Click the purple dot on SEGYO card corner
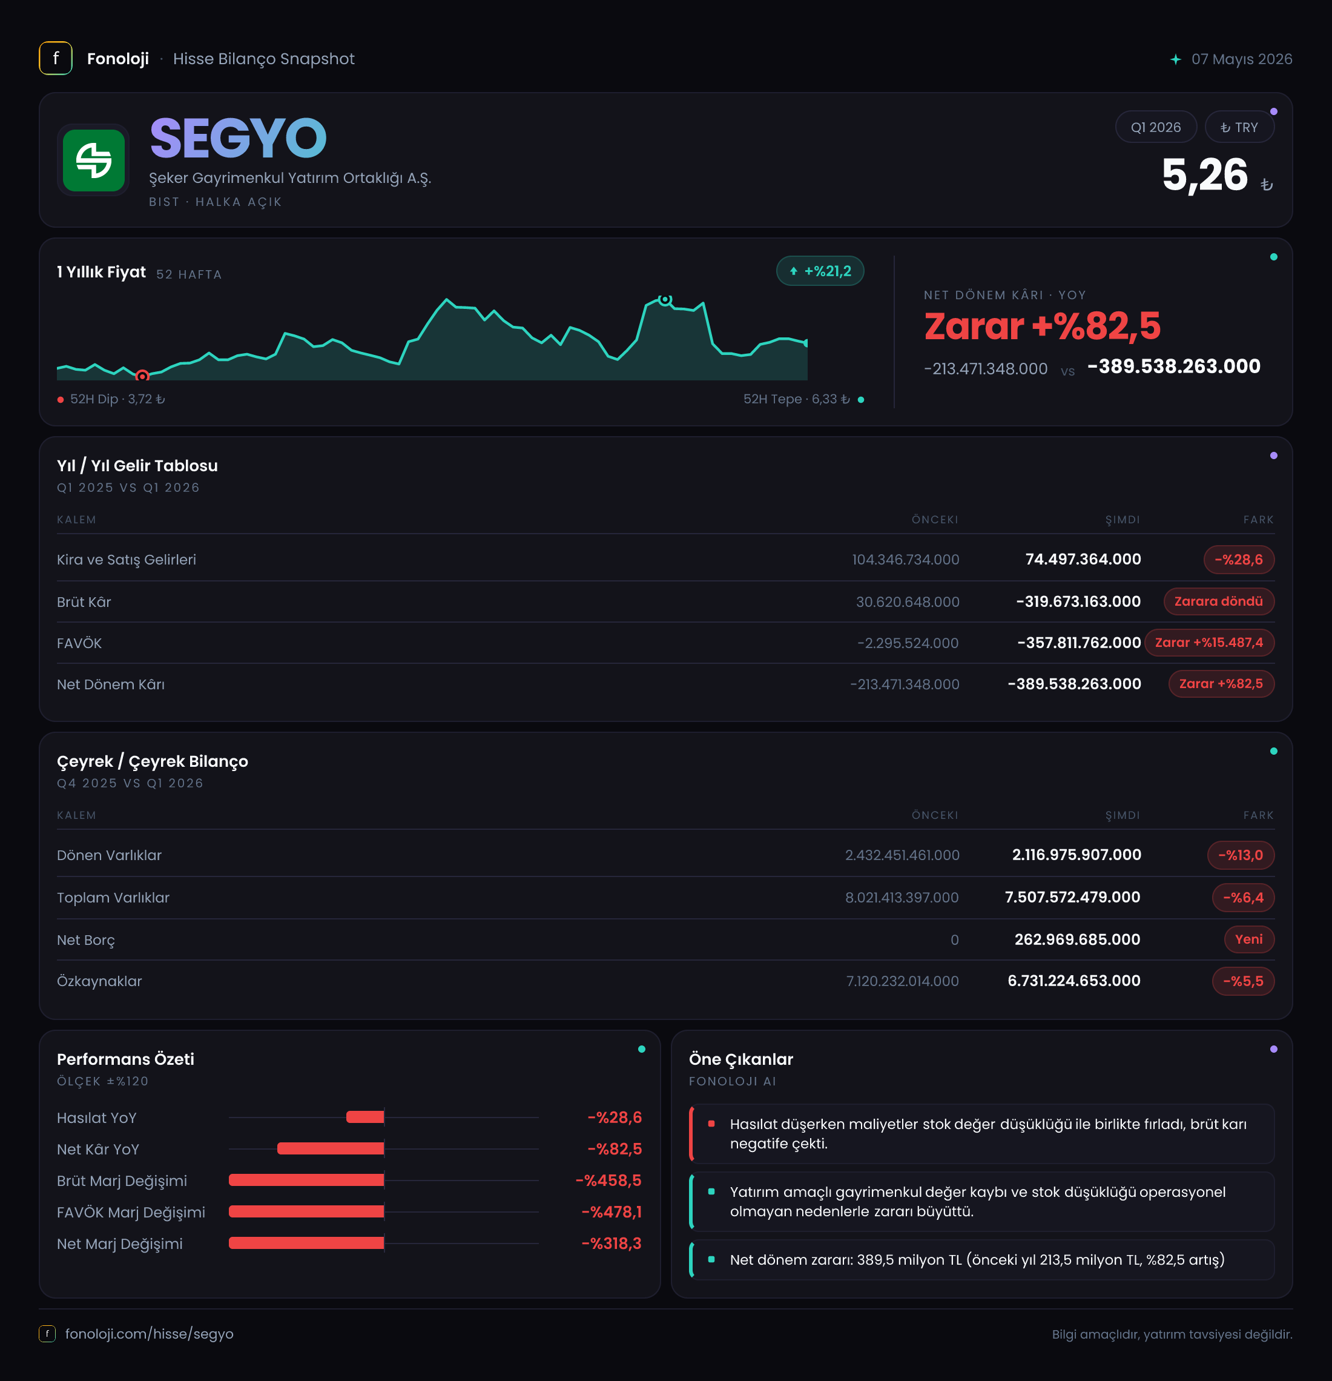This screenshot has height=1381, width=1332. point(1273,111)
